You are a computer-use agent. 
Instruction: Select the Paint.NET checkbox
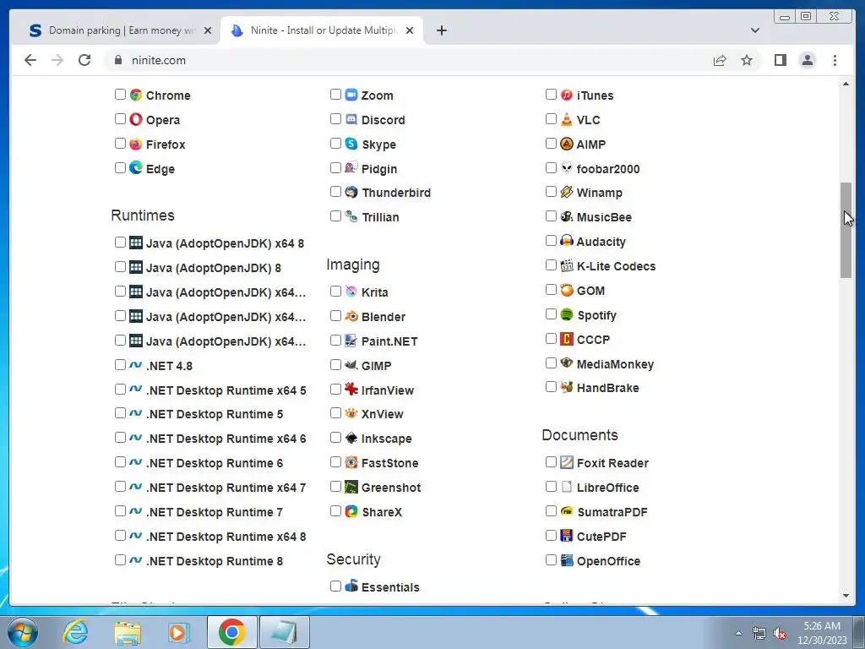[x=335, y=341]
